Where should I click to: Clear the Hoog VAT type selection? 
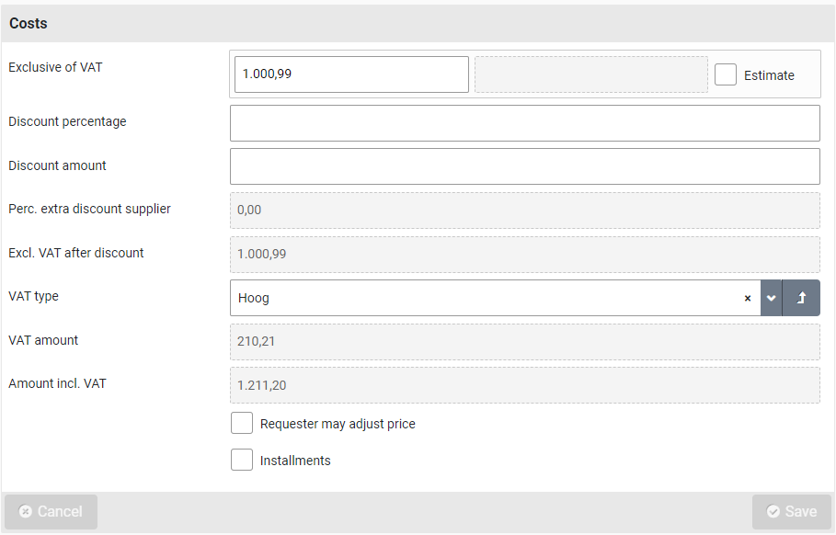click(x=747, y=299)
